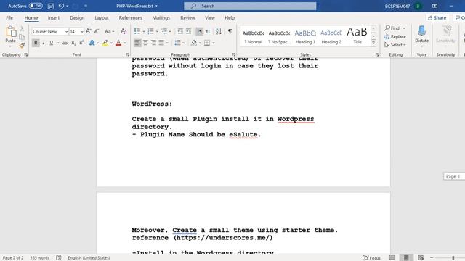The image size is (465, 261).
Task: Apply yellow text highlight color
Action: 105,43
